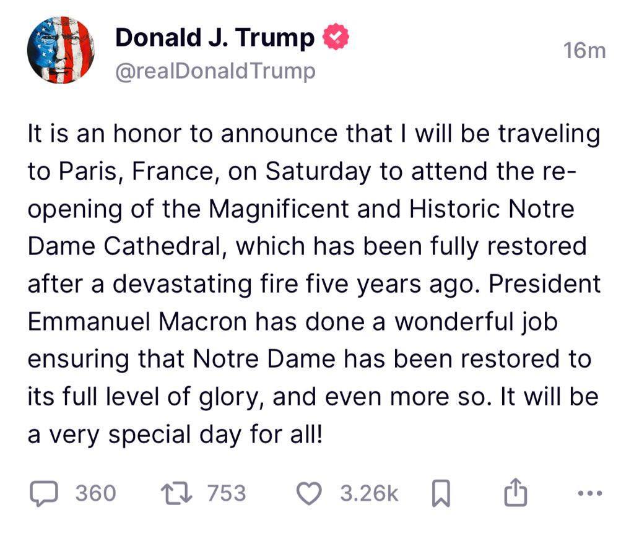Bookmark this post

(439, 493)
